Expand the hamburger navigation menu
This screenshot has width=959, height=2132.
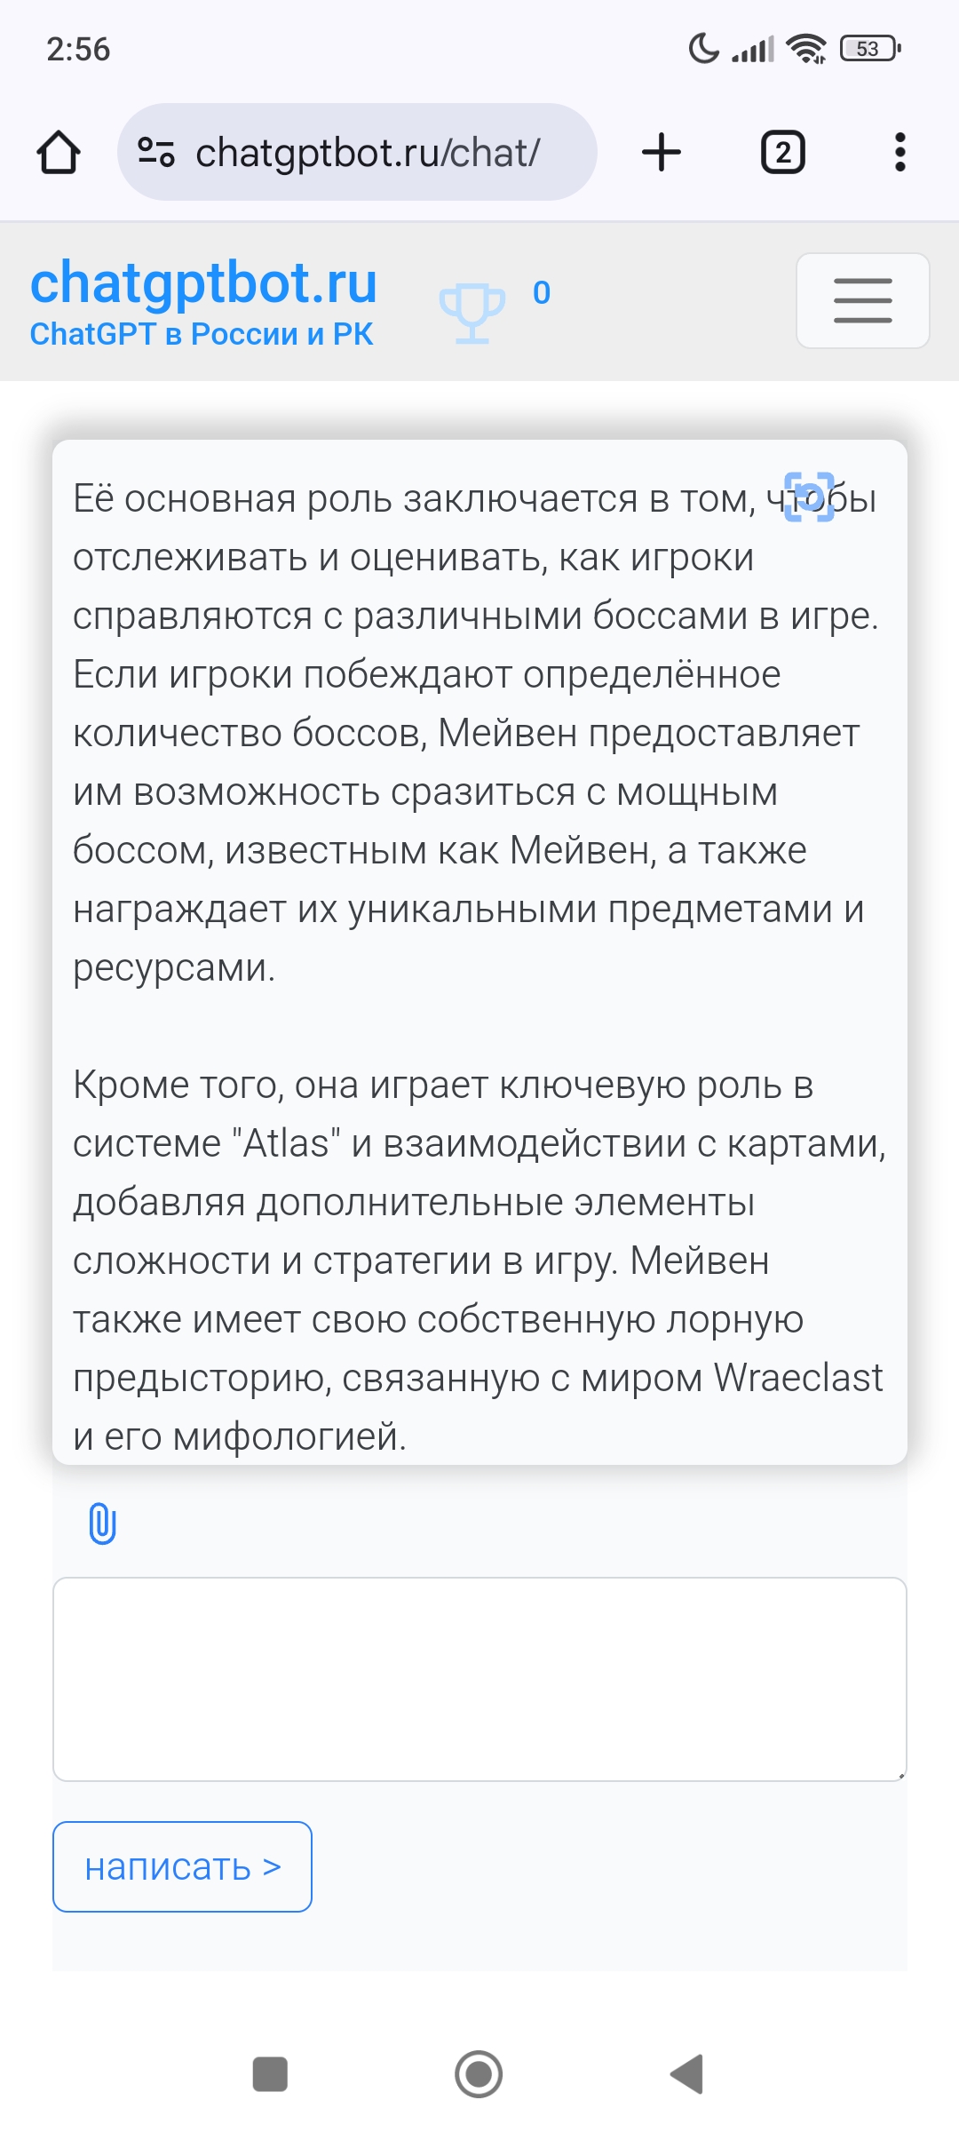pyautogui.click(x=862, y=300)
